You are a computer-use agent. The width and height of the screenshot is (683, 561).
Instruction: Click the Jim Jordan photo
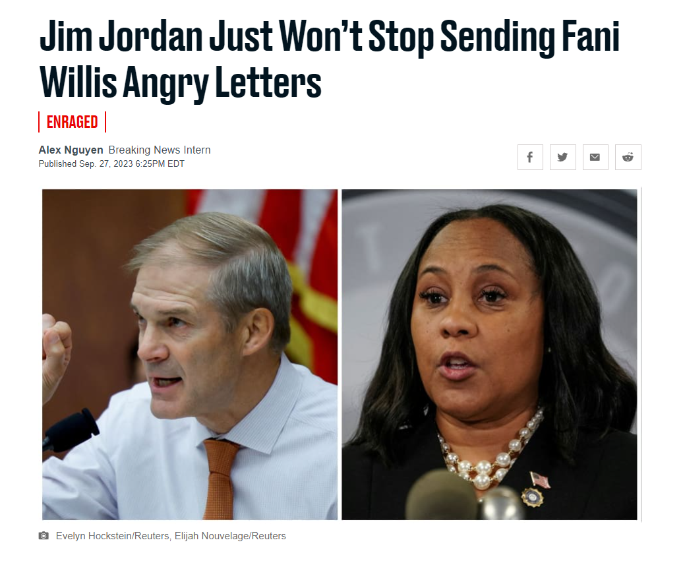pyautogui.click(x=190, y=355)
